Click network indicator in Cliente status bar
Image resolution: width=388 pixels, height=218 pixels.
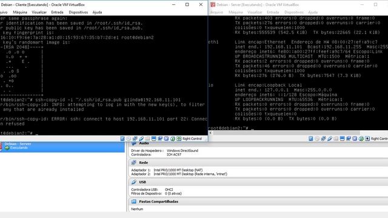(x=135, y=139)
